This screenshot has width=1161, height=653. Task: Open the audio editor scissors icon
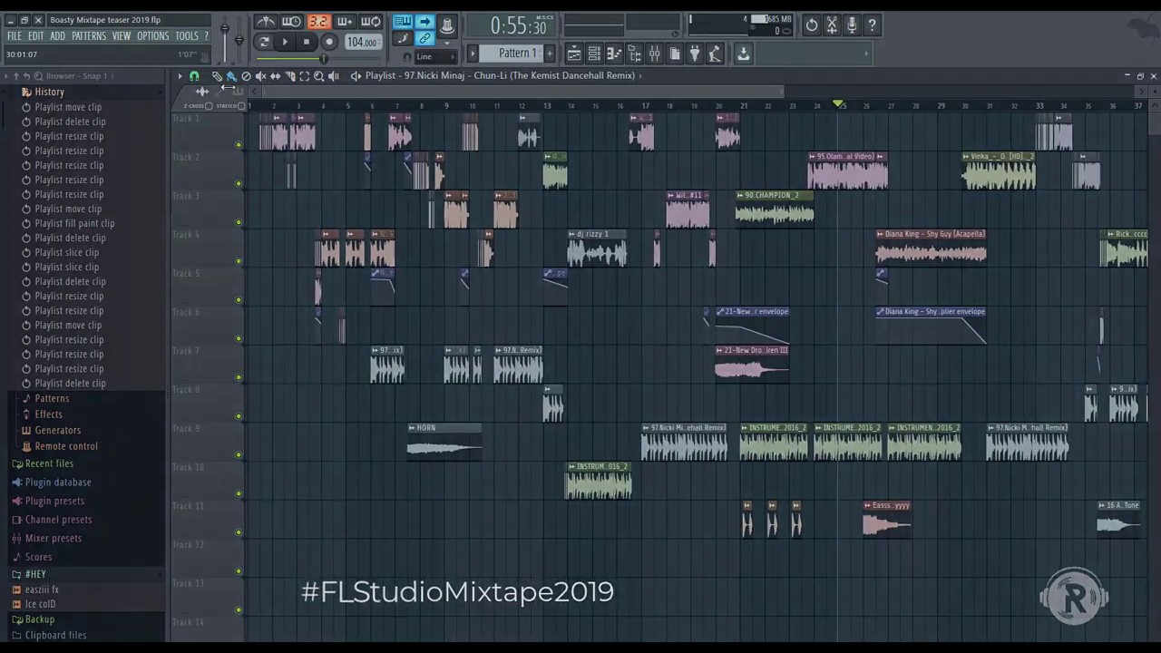832,25
